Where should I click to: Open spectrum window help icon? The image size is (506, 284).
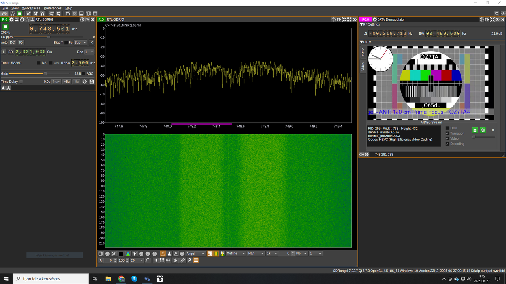pyautogui.click(x=334, y=19)
